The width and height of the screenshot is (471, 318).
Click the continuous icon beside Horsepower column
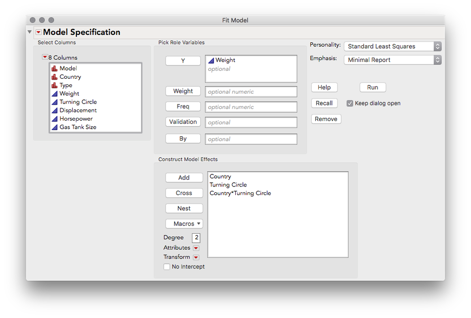click(x=54, y=119)
